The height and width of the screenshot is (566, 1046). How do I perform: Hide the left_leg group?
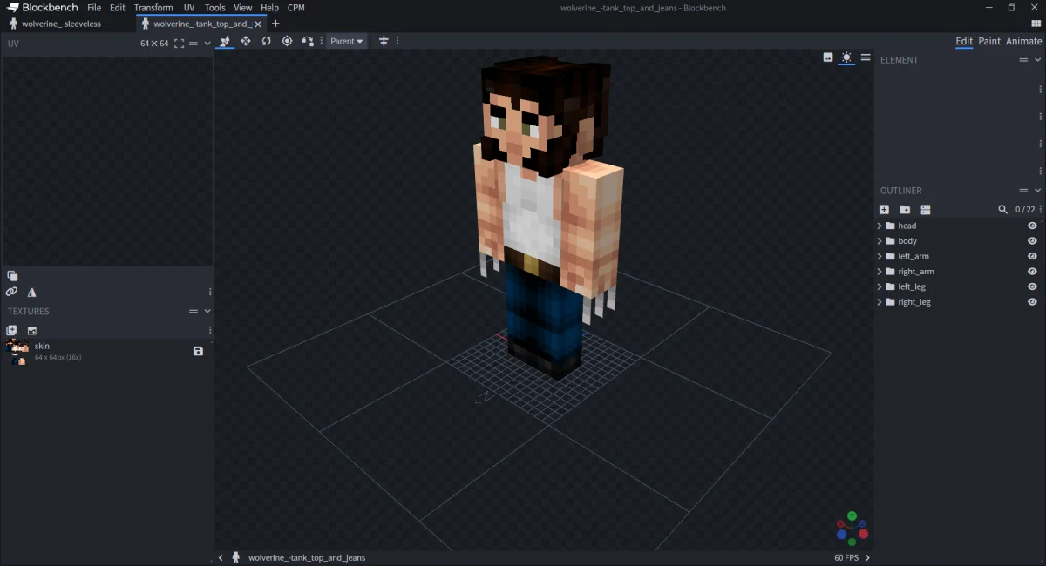[1032, 286]
